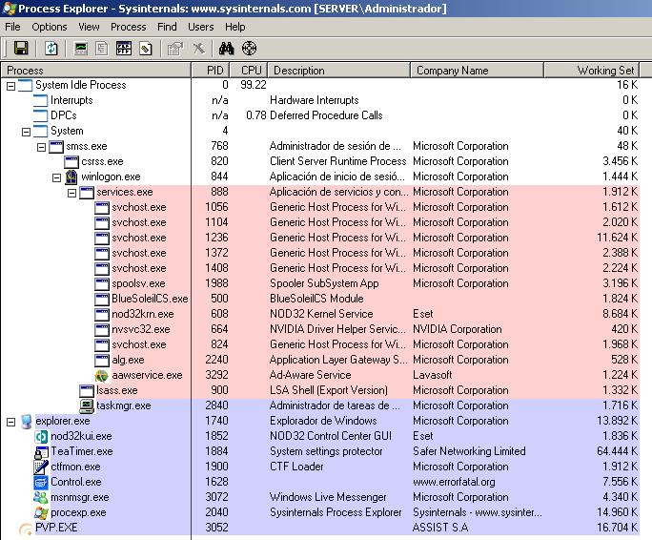Click the 99.22 CPU value
Screen dimensions: 652x540
point(254,85)
